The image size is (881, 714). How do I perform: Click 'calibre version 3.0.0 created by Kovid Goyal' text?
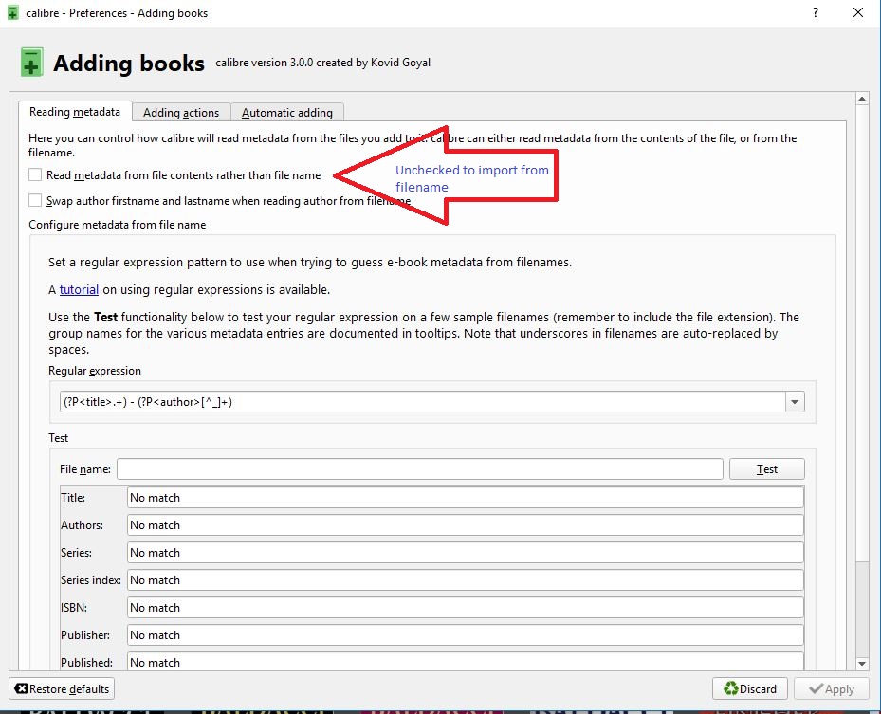[323, 63]
